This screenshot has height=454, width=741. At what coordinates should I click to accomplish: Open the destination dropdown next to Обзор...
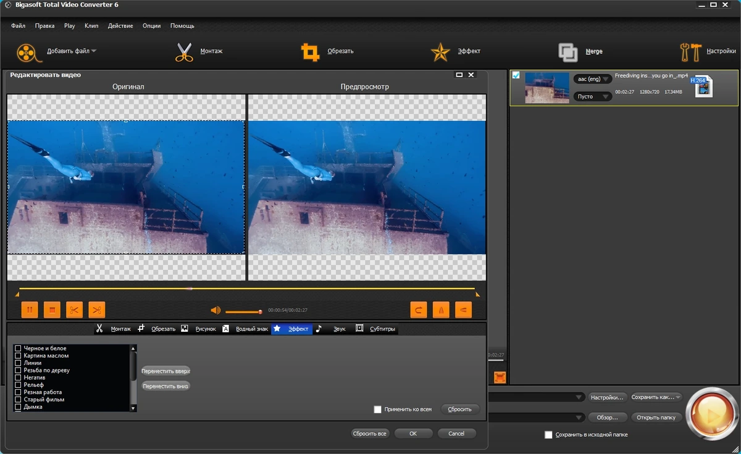[x=579, y=418]
